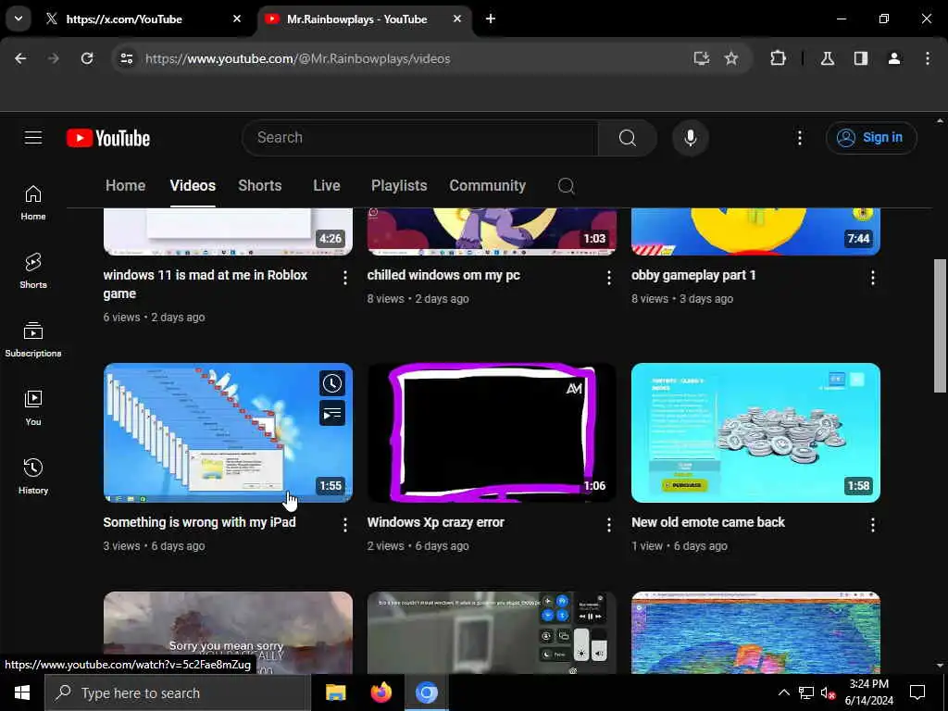948x711 pixels.
Task: Open options for Windows Xp crazy error
Action: point(609,525)
